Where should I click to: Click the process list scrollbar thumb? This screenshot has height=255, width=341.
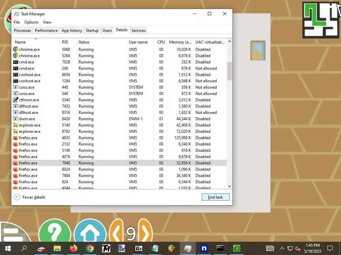(229, 71)
